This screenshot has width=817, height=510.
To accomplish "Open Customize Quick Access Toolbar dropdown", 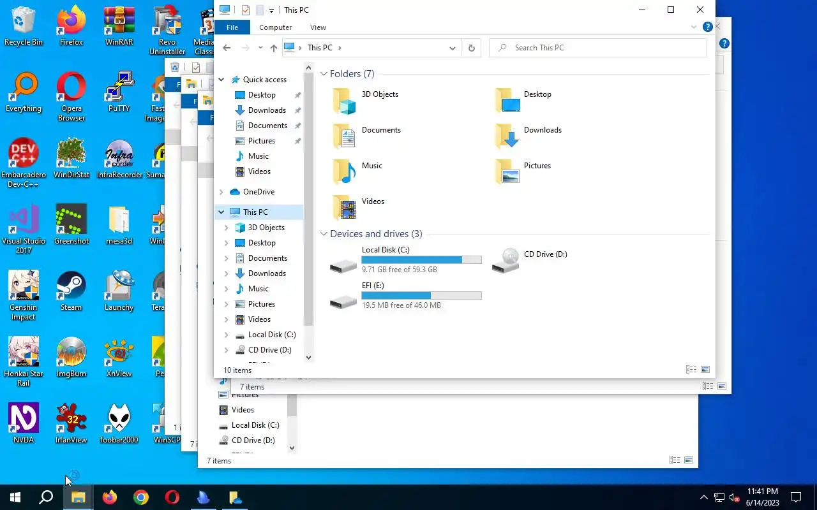I will click(271, 10).
